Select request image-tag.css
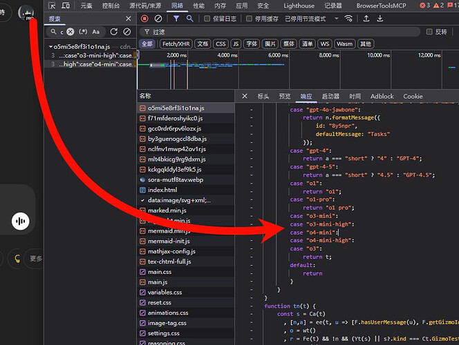Viewport: 459px width, 345px height. pos(185,323)
